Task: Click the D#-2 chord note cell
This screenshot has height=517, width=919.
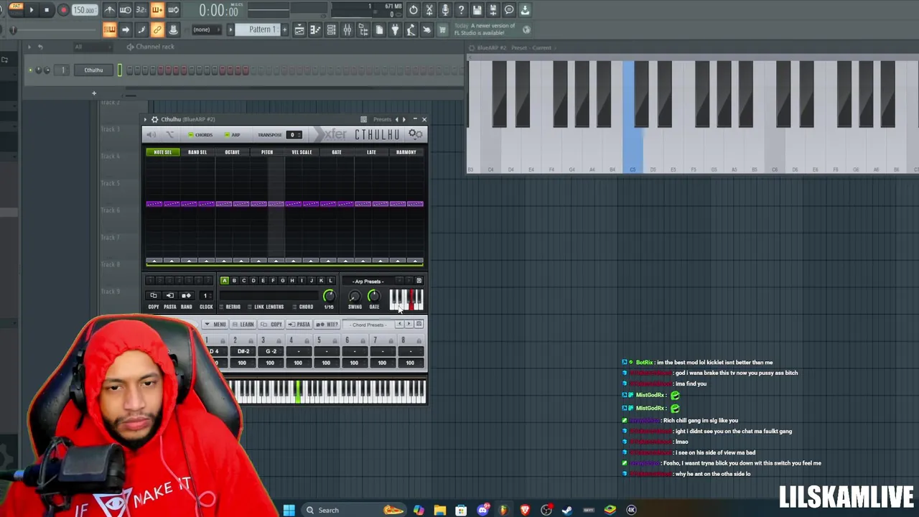Action: pos(243,351)
